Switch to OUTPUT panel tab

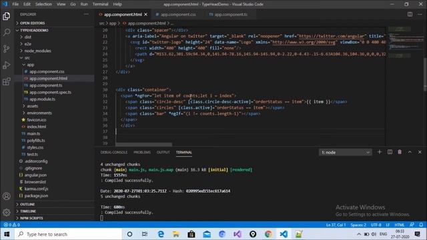click(x=163, y=153)
